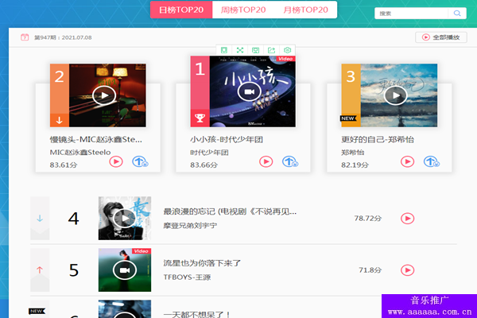Click the red play button for 慢镜头
Image resolution: width=477 pixels, height=318 pixels.
point(116,161)
